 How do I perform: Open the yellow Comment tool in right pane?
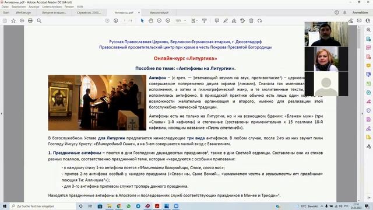coord(368,65)
